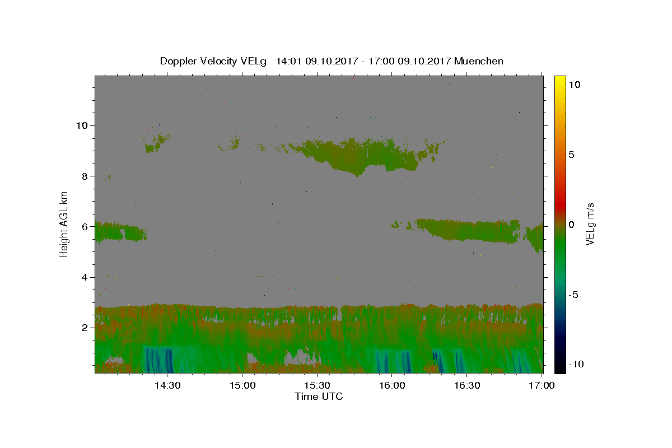Image resolution: width=672 pixels, height=448 pixels.
Task: Click the 6 km height tick label
Action: coord(86,226)
